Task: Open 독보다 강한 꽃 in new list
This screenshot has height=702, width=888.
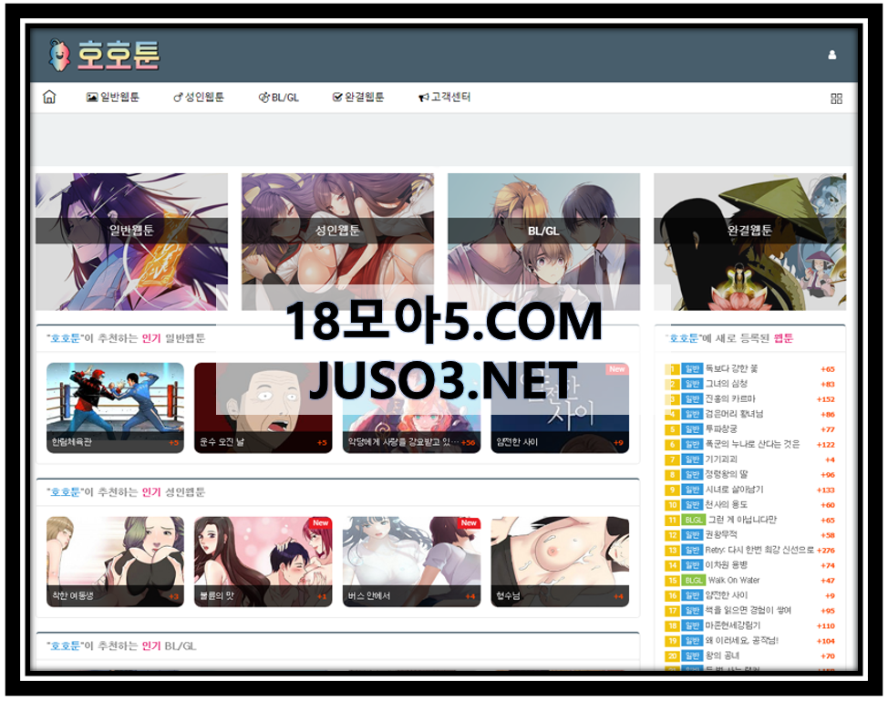Action: [x=731, y=368]
